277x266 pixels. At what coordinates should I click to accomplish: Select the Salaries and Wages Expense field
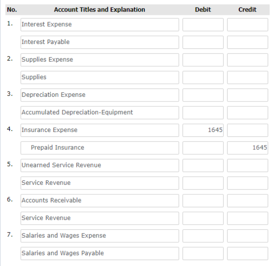(x=99, y=236)
